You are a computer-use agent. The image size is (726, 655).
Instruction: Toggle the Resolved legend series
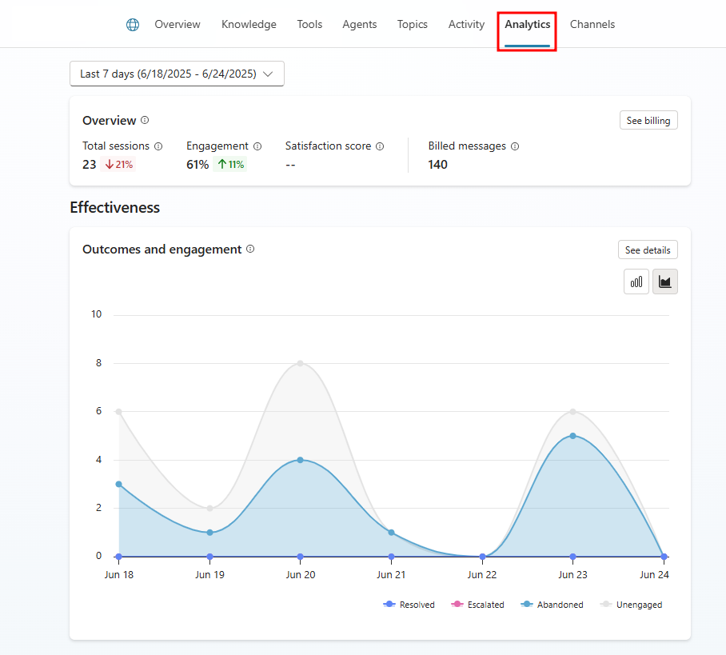(x=409, y=605)
